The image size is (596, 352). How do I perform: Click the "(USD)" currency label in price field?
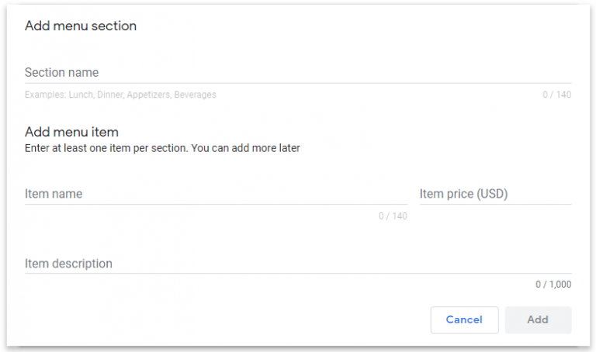tap(492, 194)
